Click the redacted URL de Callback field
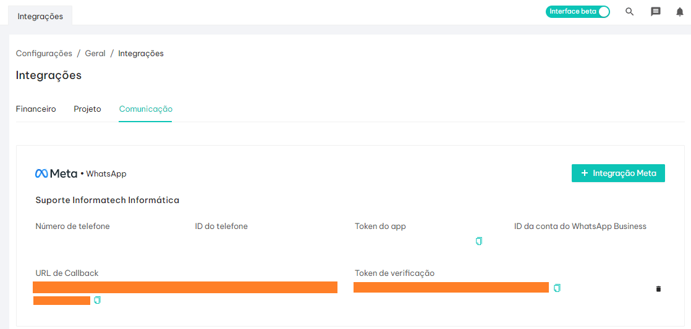This screenshot has height=329, width=691. [185, 287]
